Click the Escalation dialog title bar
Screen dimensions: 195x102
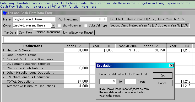(135, 66)
